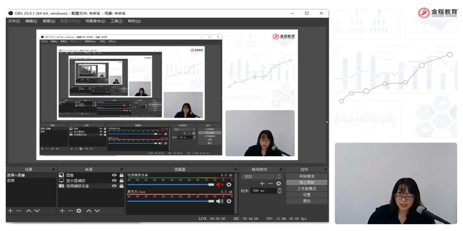Pop out the 混音器 dock panel
Screen dimensions: 463x231
(236, 169)
